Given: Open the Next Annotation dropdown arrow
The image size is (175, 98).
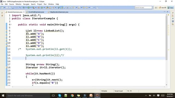Looking at the screenshot, I should coord(77,8).
